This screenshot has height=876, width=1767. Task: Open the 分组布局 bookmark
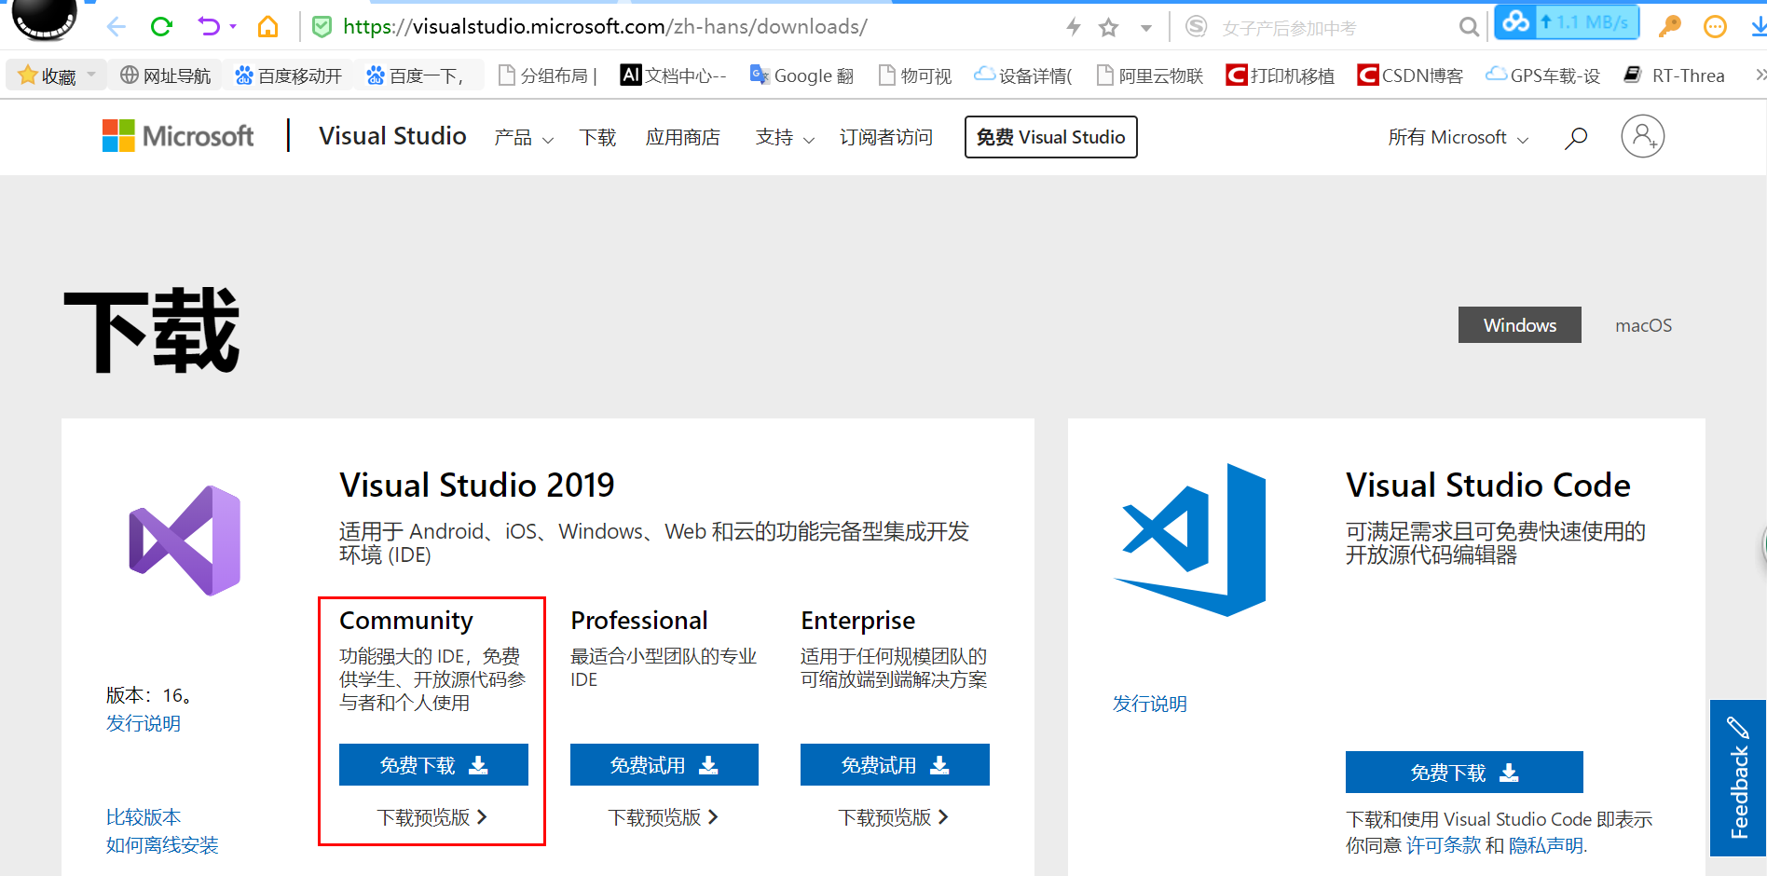(548, 75)
